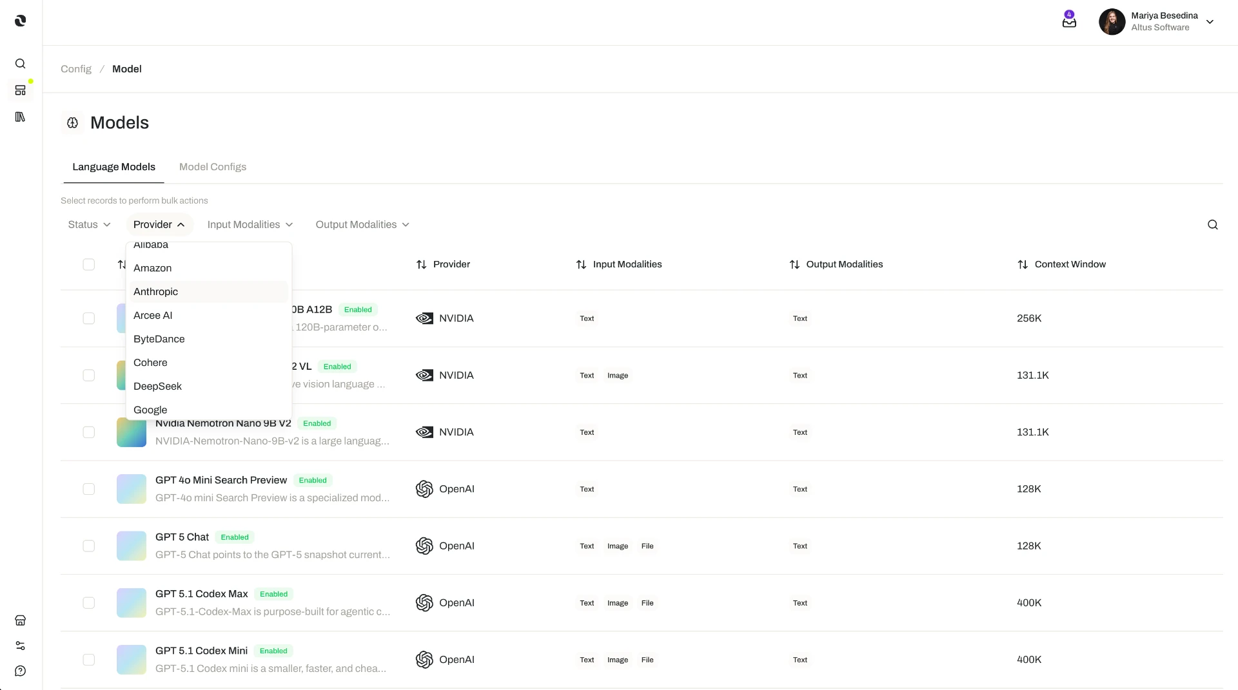Click Enabled badge on GPT 5.1 Codex Mini
This screenshot has height=690, width=1238.
(x=273, y=651)
